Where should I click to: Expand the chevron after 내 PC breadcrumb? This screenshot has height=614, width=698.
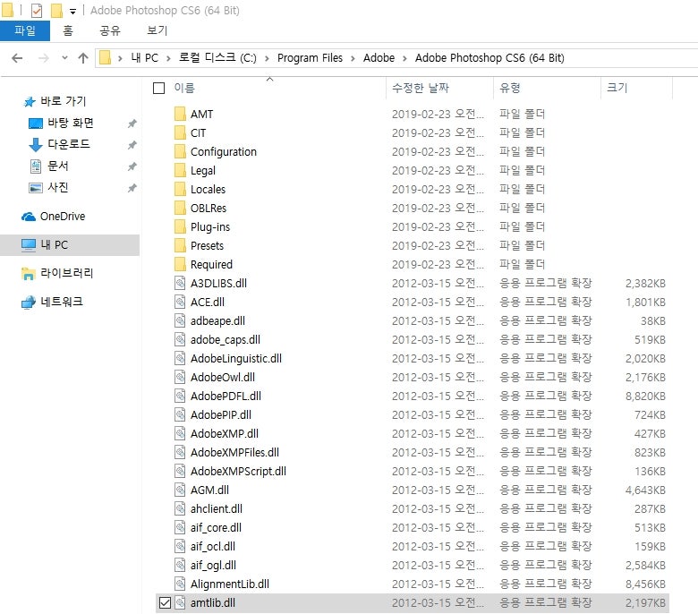point(169,58)
